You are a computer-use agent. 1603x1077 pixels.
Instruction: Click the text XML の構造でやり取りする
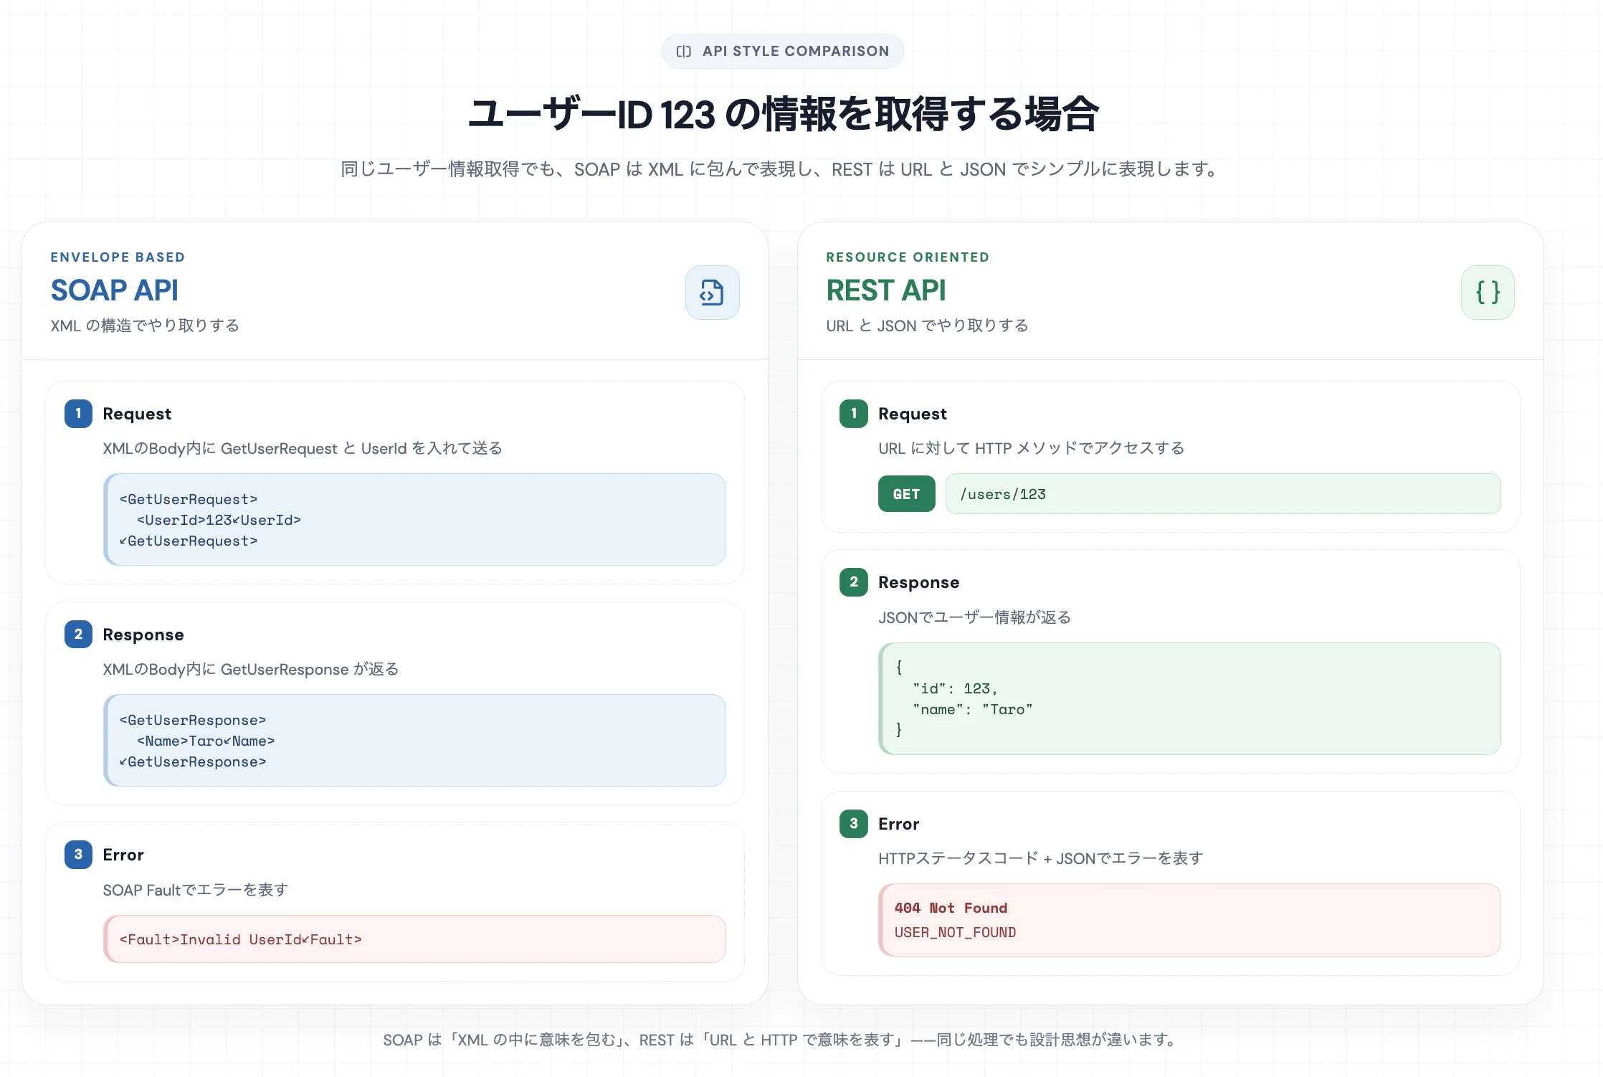[145, 326]
